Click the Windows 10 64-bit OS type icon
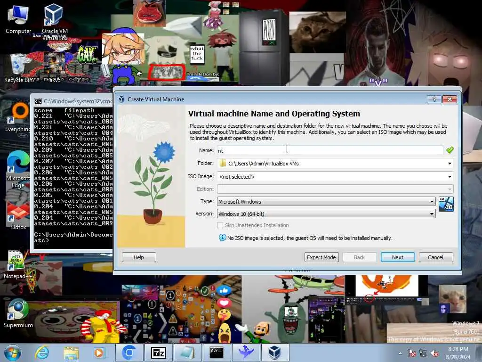 tap(446, 204)
